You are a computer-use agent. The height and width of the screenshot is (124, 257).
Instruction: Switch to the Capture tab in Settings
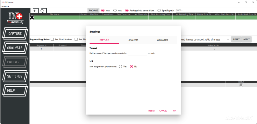(x=104, y=40)
